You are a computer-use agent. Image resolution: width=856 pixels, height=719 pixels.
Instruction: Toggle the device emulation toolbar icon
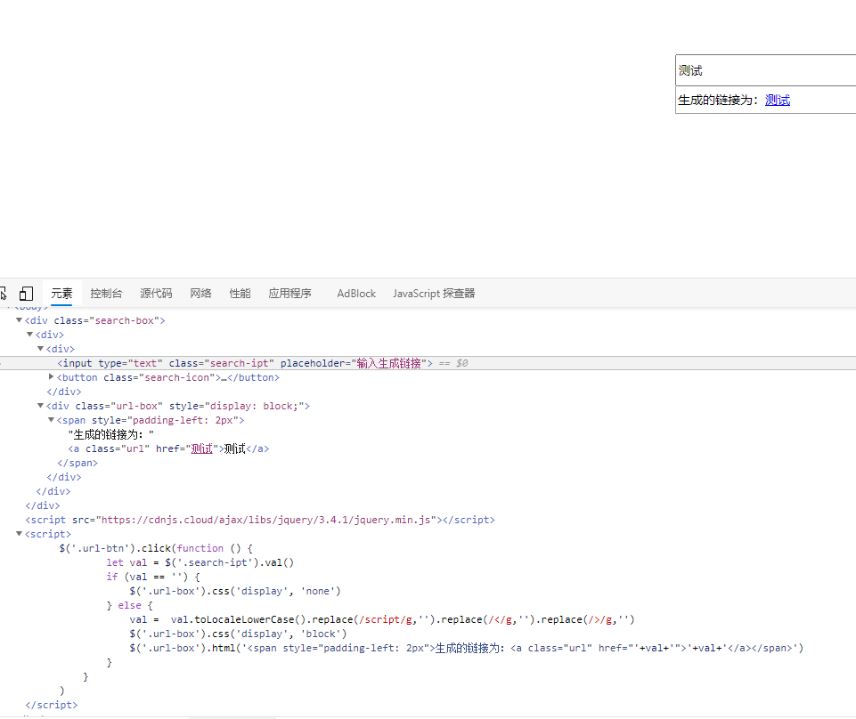tap(26, 294)
